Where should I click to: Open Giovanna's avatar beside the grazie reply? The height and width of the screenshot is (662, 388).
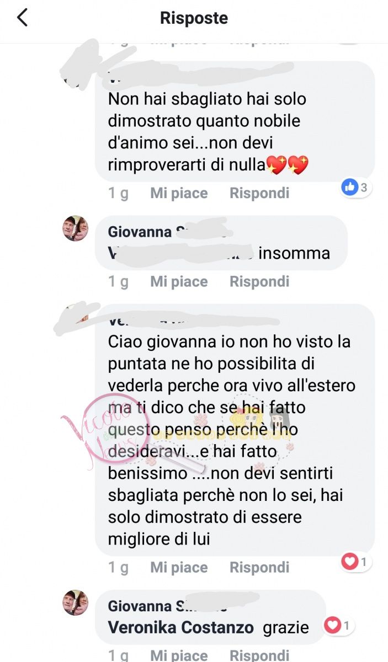coord(76,603)
